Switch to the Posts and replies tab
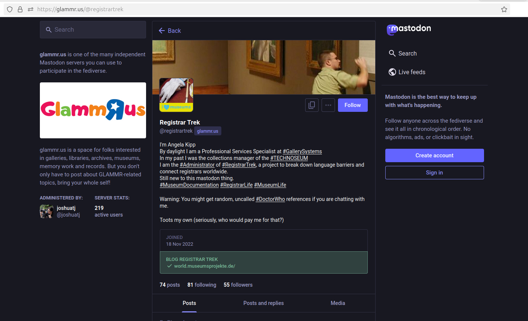This screenshot has width=528, height=321. pyautogui.click(x=263, y=303)
